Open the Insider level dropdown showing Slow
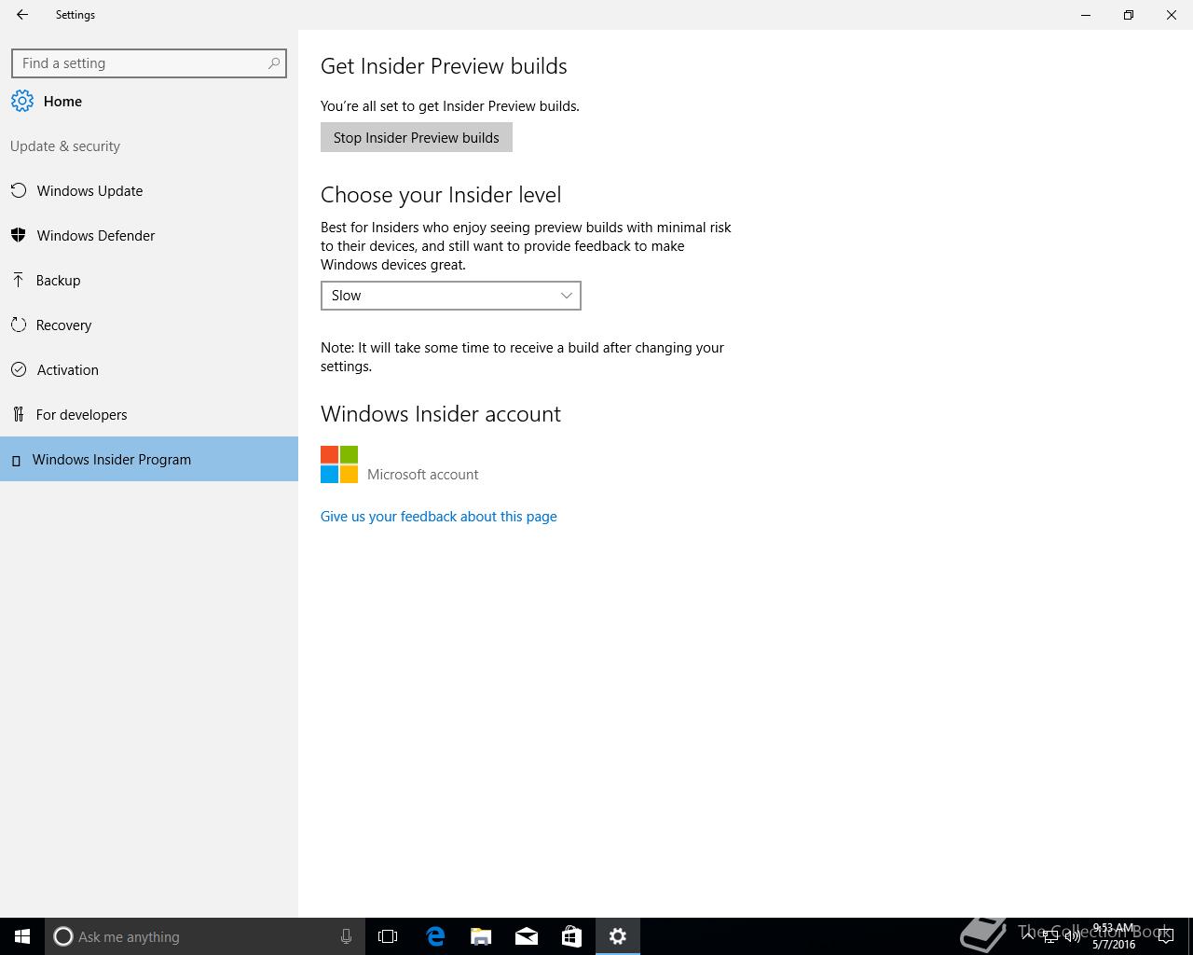The image size is (1193, 955). tap(451, 296)
